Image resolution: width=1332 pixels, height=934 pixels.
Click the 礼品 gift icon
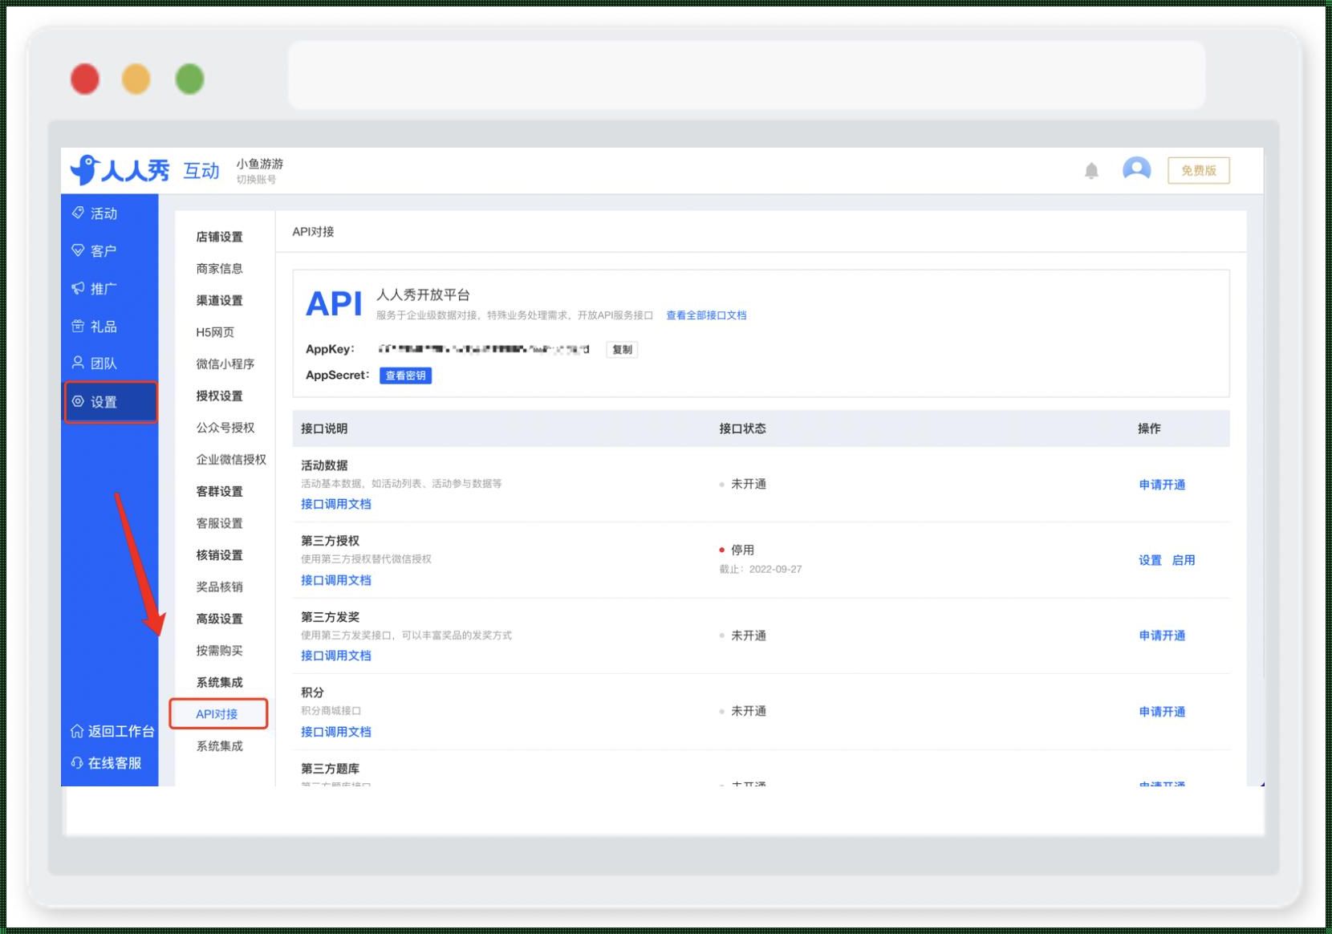[x=78, y=326]
